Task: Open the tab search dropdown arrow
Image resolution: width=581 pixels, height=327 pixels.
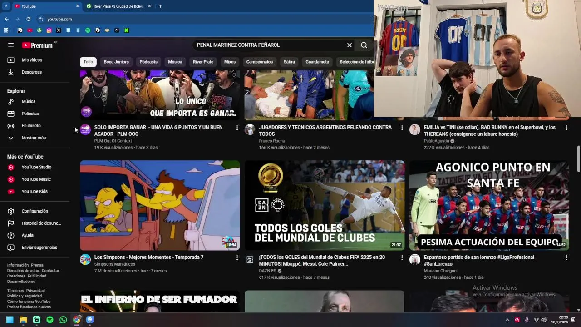Action: (6, 6)
